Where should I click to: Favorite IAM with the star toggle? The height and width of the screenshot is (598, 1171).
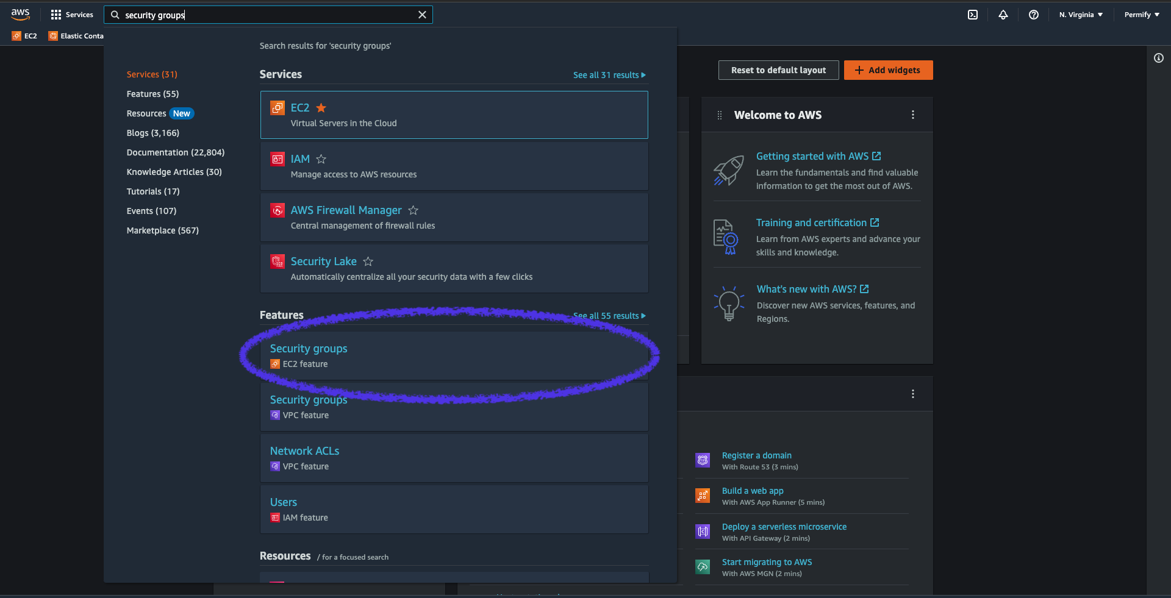[321, 159]
